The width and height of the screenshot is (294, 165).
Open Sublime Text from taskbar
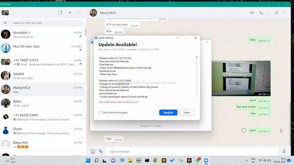(x=164, y=160)
